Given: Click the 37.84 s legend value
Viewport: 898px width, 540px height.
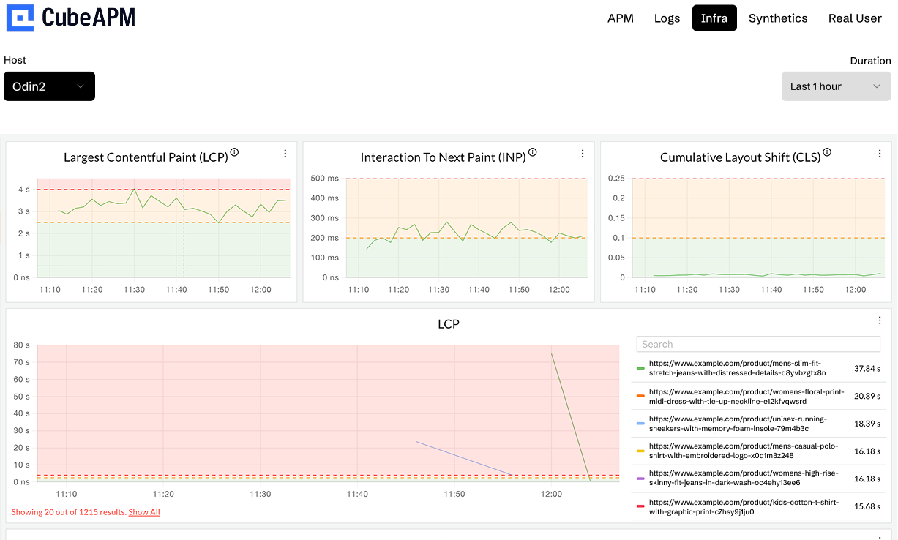Looking at the screenshot, I should pos(867,368).
